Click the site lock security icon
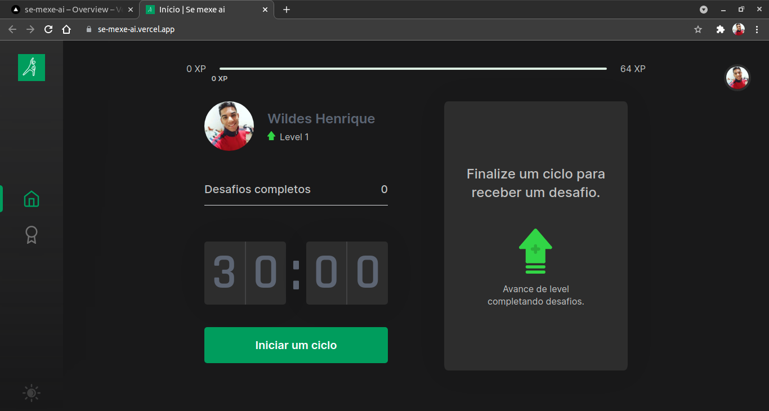 pyautogui.click(x=88, y=29)
